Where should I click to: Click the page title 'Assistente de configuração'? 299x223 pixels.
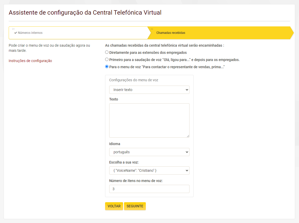[85, 13]
